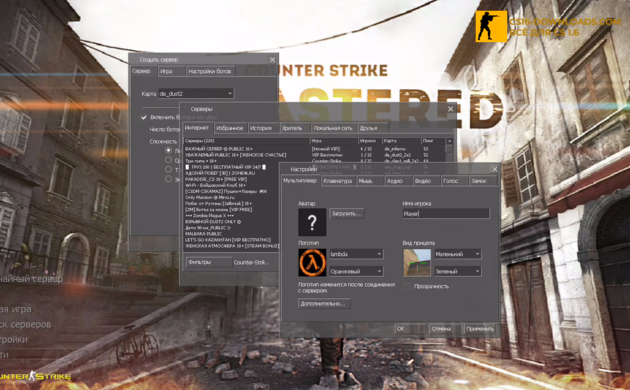Screen dimensions: 630x390
Task: Select server ВЗРЫВНОЙ DUST2 ONLY
Action: tap(213, 222)
